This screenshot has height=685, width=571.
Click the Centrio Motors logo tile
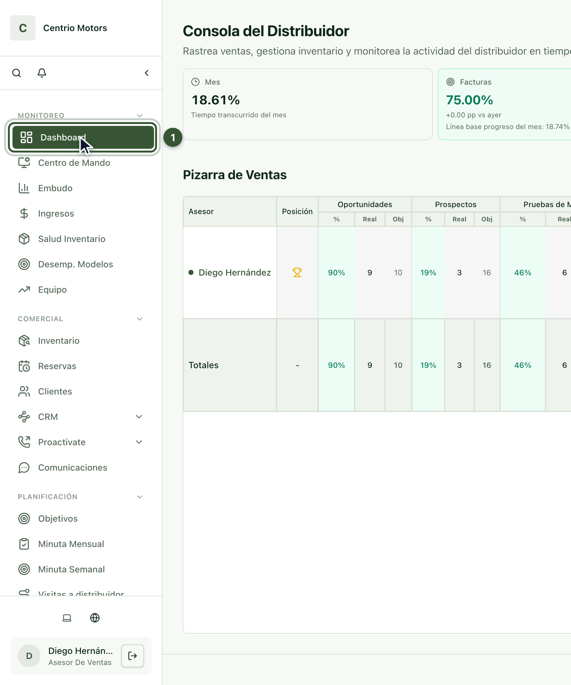click(23, 28)
